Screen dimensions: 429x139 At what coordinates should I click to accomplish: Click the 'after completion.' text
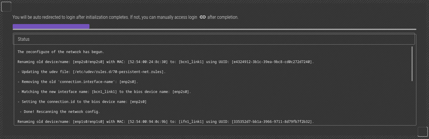pyautogui.click(x=223, y=17)
